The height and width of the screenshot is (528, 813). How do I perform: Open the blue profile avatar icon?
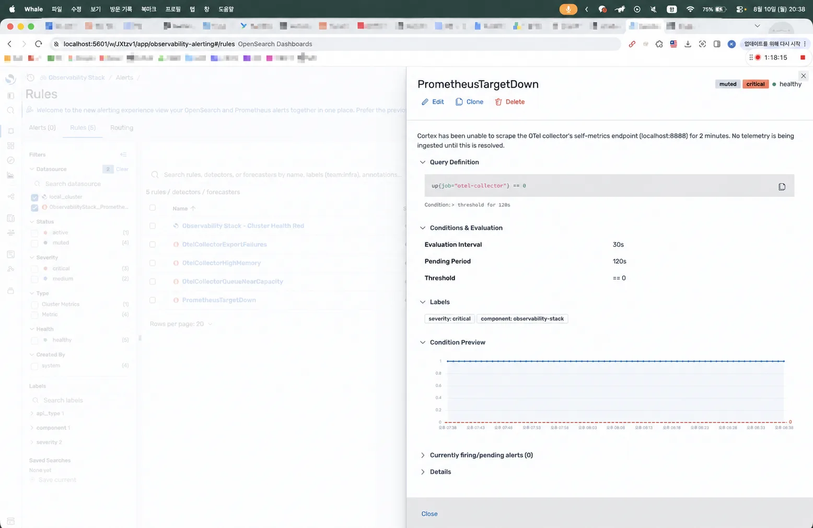point(731,44)
